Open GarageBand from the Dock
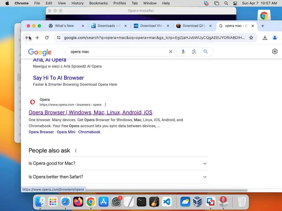Image resolution: width=282 pixels, height=211 pixels. 154,202
